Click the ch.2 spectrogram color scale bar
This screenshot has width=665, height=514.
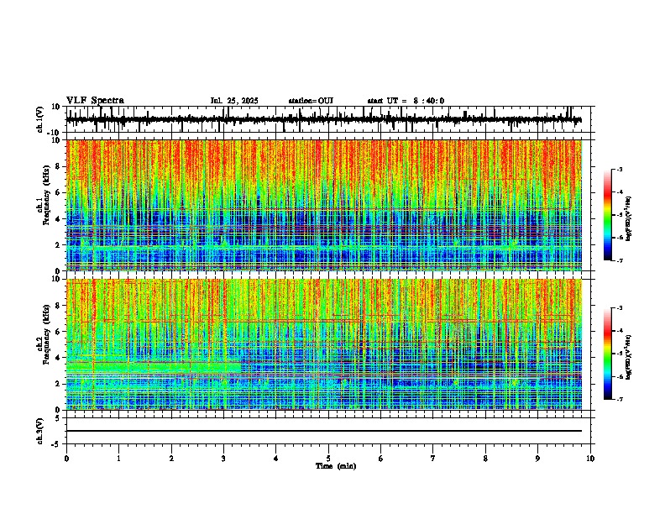tap(607, 354)
